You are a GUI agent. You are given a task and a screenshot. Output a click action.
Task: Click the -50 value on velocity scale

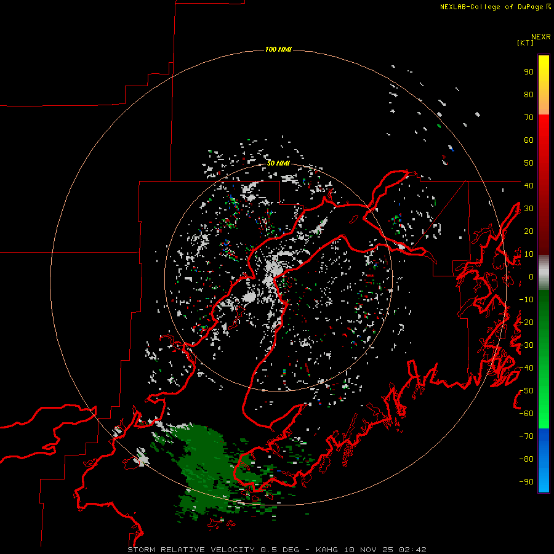pos(526,390)
